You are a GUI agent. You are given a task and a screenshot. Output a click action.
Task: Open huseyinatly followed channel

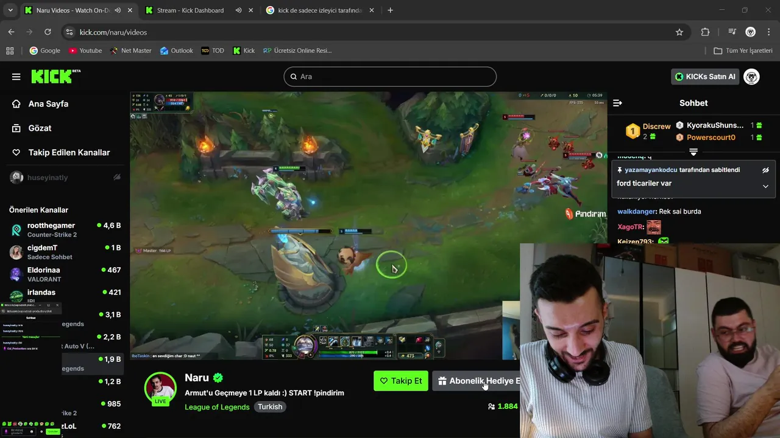(65, 178)
